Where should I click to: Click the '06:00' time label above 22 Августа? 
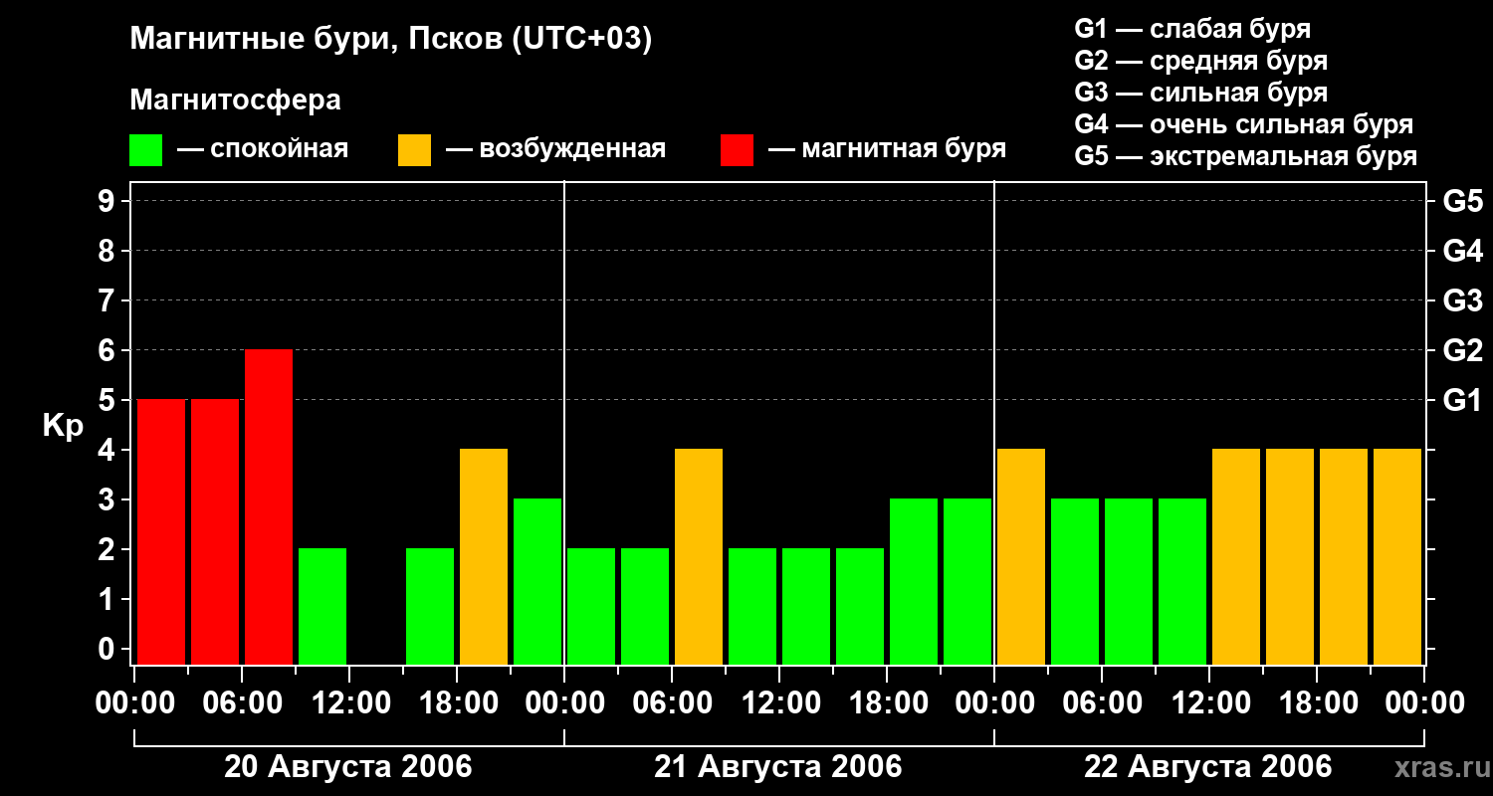pos(1103,703)
